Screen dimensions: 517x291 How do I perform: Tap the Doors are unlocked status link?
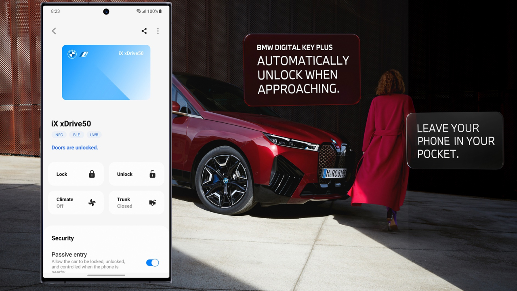[x=74, y=148]
